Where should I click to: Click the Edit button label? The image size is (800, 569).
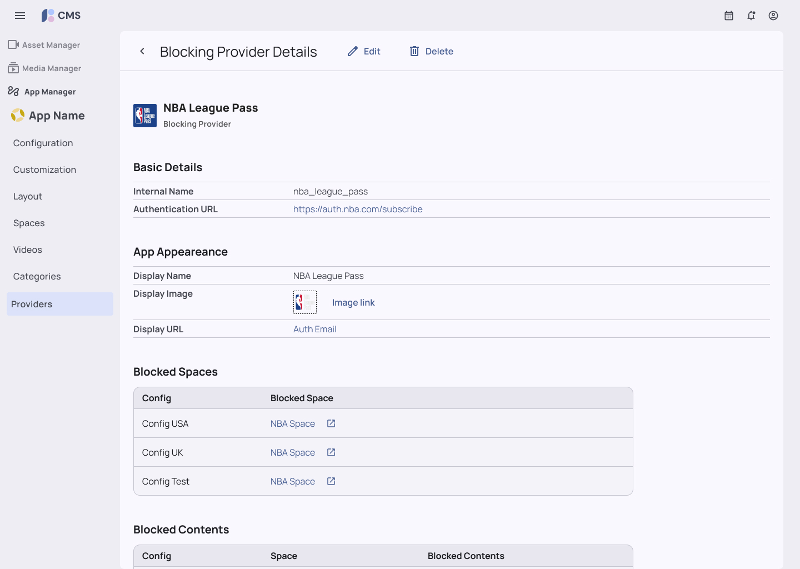(372, 51)
